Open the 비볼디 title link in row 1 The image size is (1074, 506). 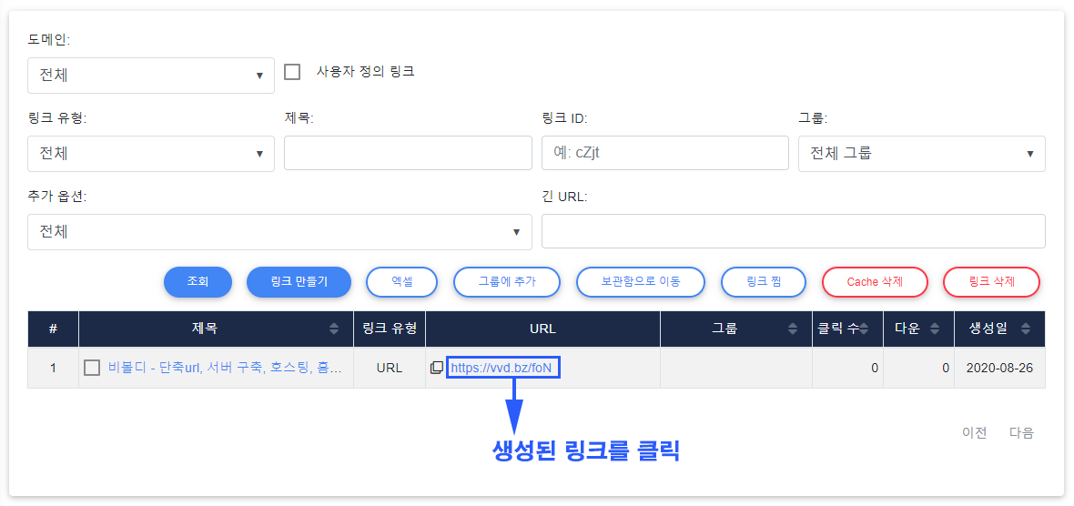tap(226, 368)
